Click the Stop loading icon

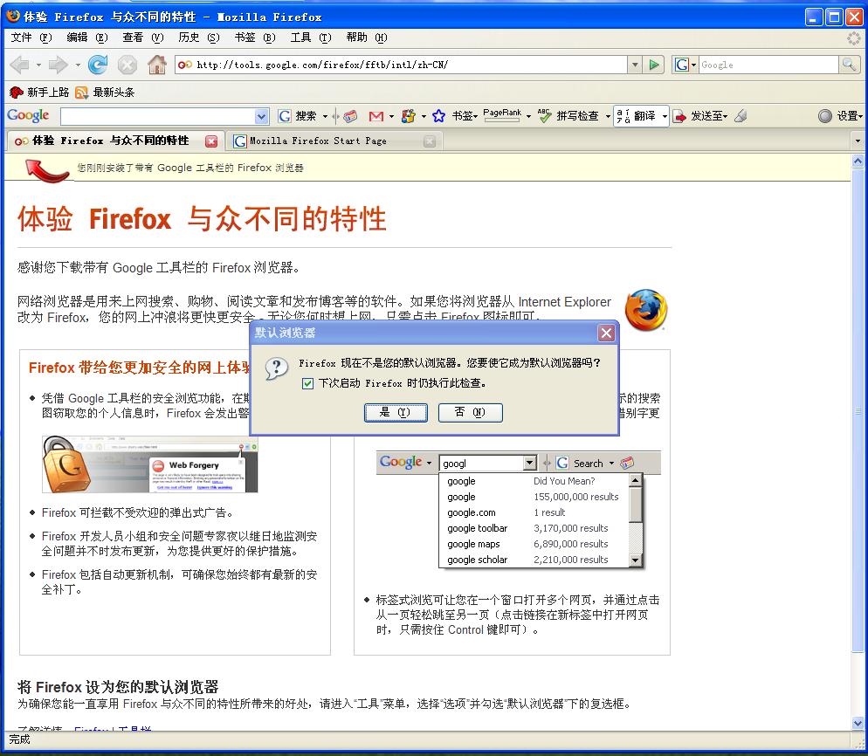coord(127,65)
